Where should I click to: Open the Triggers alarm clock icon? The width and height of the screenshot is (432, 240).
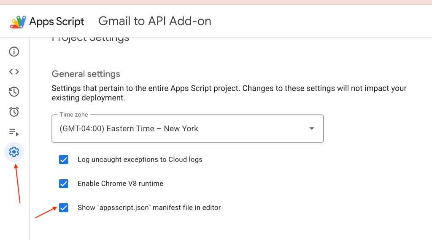tap(14, 112)
